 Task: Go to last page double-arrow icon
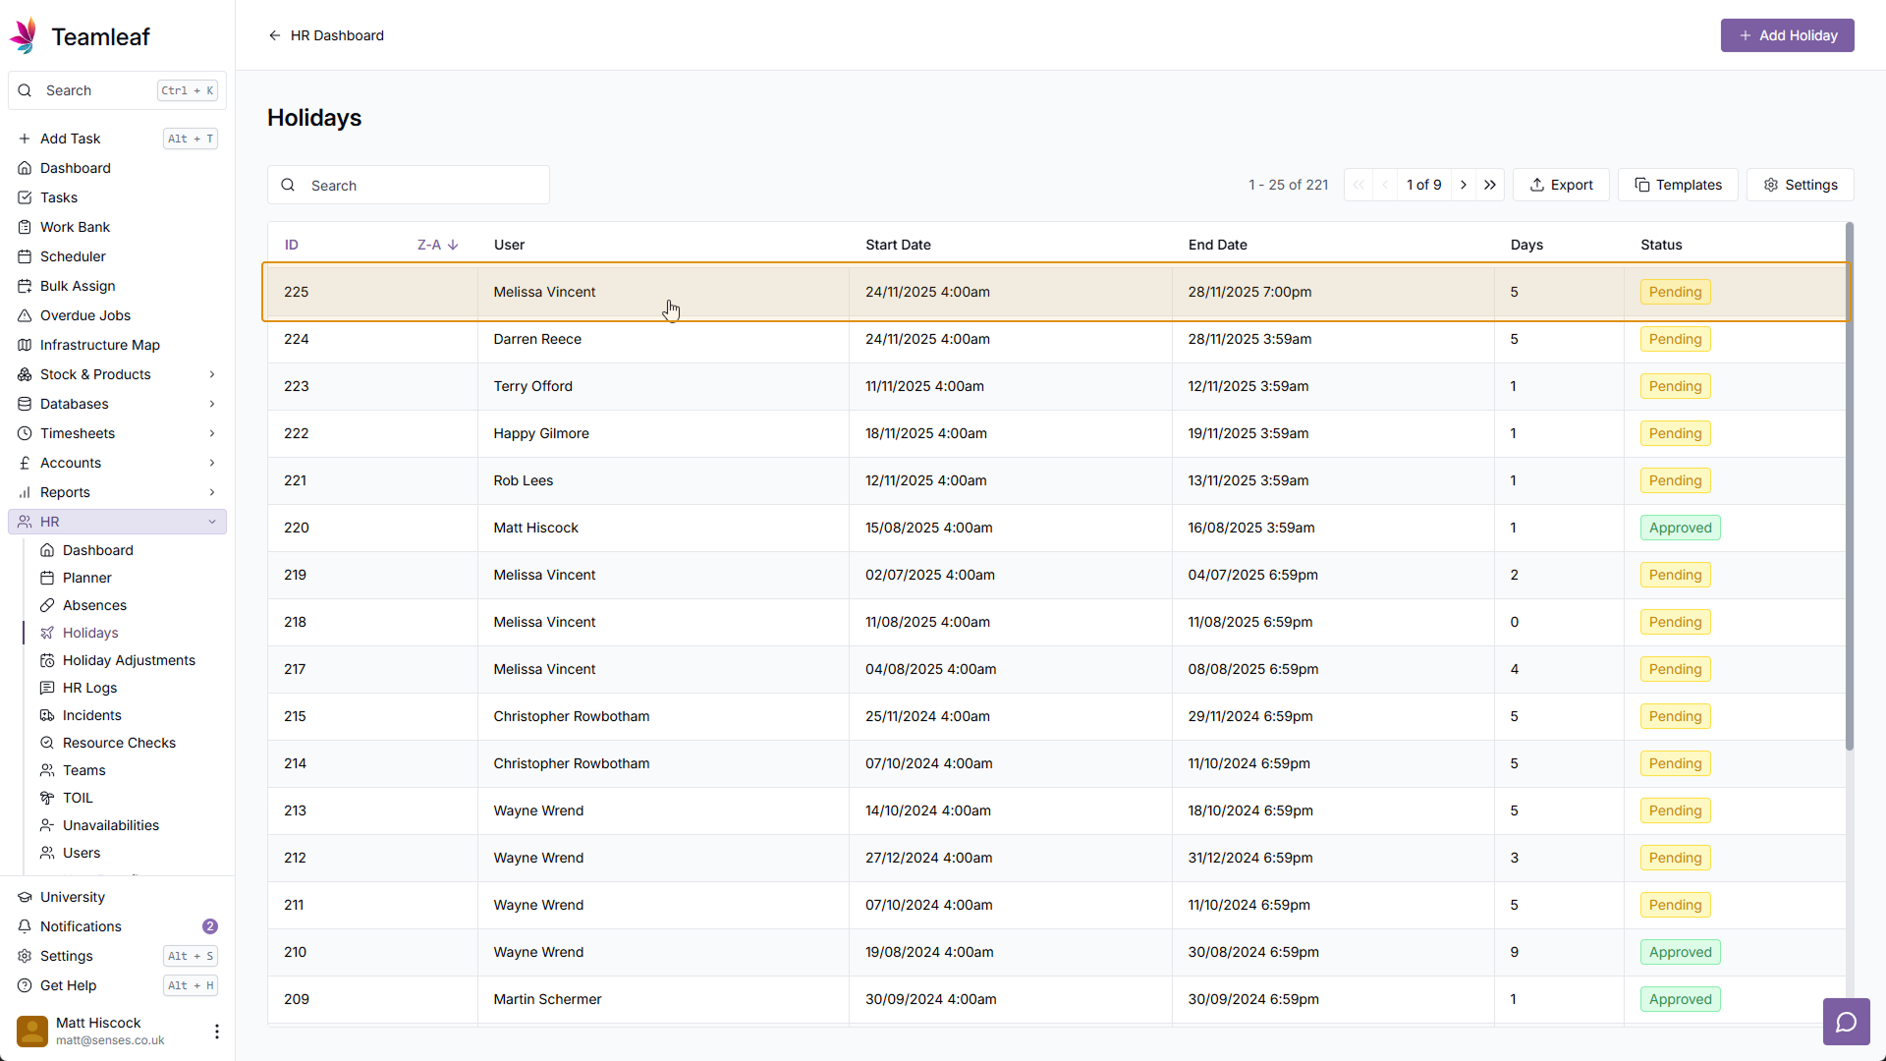point(1490,185)
